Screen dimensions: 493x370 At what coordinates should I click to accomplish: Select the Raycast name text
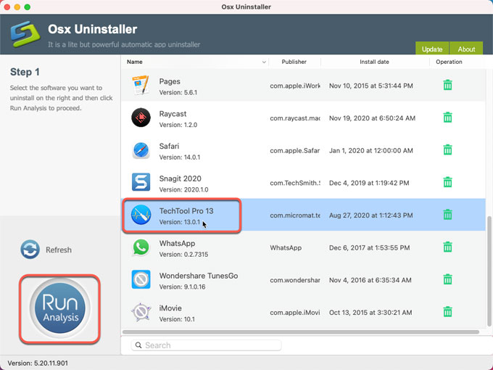pos(173,114)
